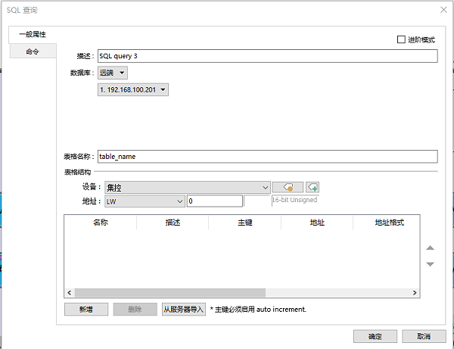Click the horizontal scrollbar thumb in table
The image size is (454, 349).
170,292
